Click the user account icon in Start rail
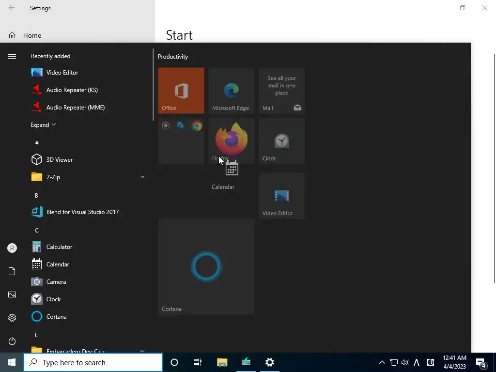The width and height of the screenshot is (496, 372). coord(12,248)
